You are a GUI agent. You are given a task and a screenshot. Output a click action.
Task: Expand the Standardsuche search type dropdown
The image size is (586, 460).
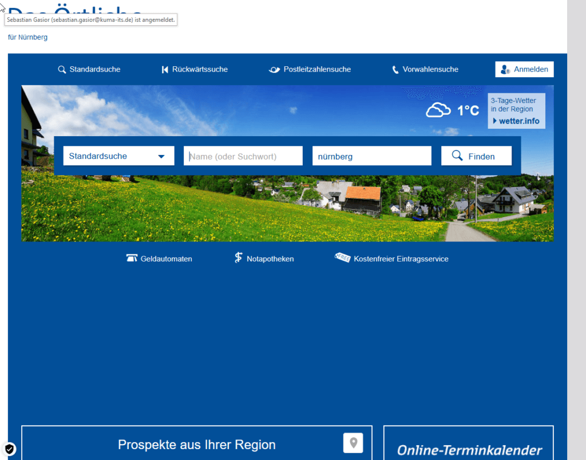click(118, 156)
